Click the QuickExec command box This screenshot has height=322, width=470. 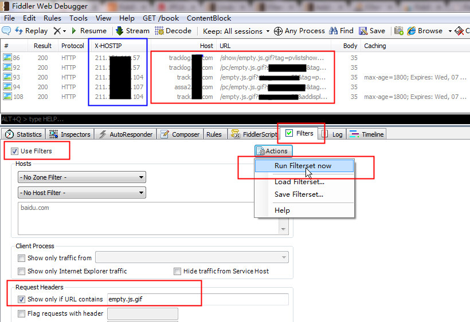coord(235,119)
